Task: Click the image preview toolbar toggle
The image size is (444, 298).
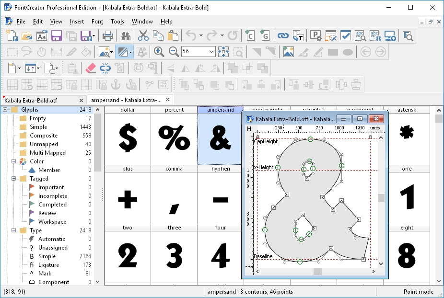Action: 104,52
